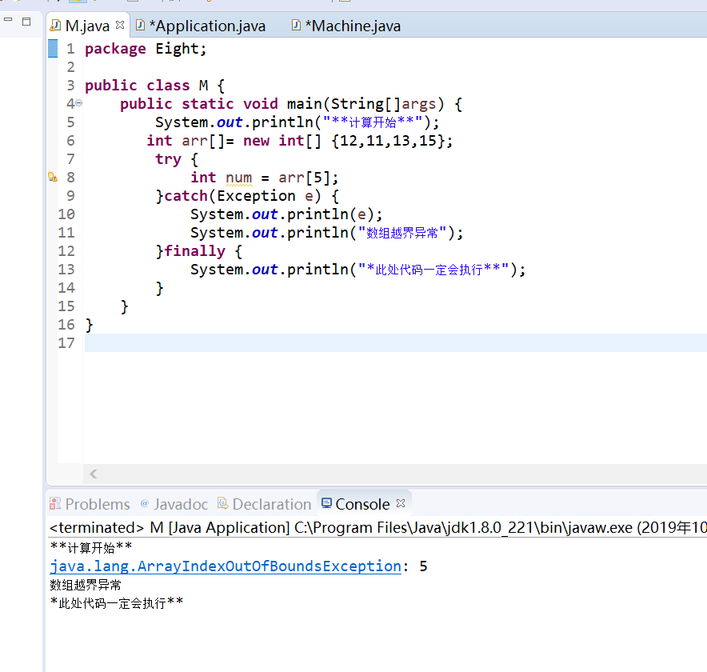707x672 pixels.
Task: Click the catch keyword on line 9
Action: coord(186,196)
